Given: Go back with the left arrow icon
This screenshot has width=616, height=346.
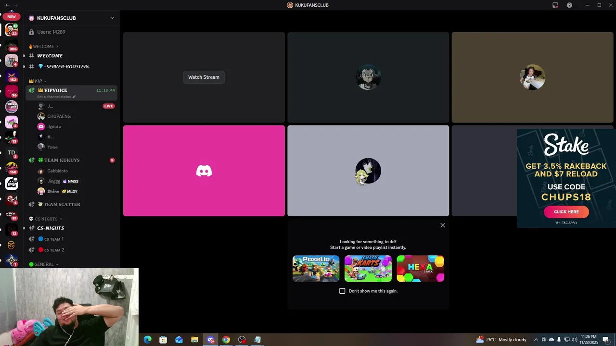Looking at the screenshot, I should click(7, 5).
